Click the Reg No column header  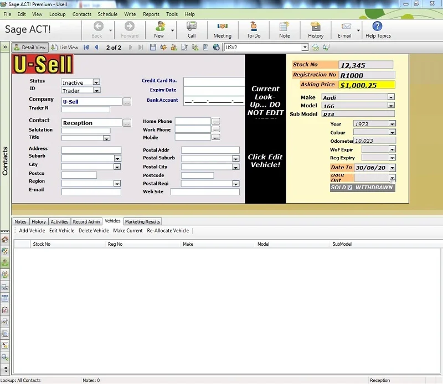coord(143,244)
